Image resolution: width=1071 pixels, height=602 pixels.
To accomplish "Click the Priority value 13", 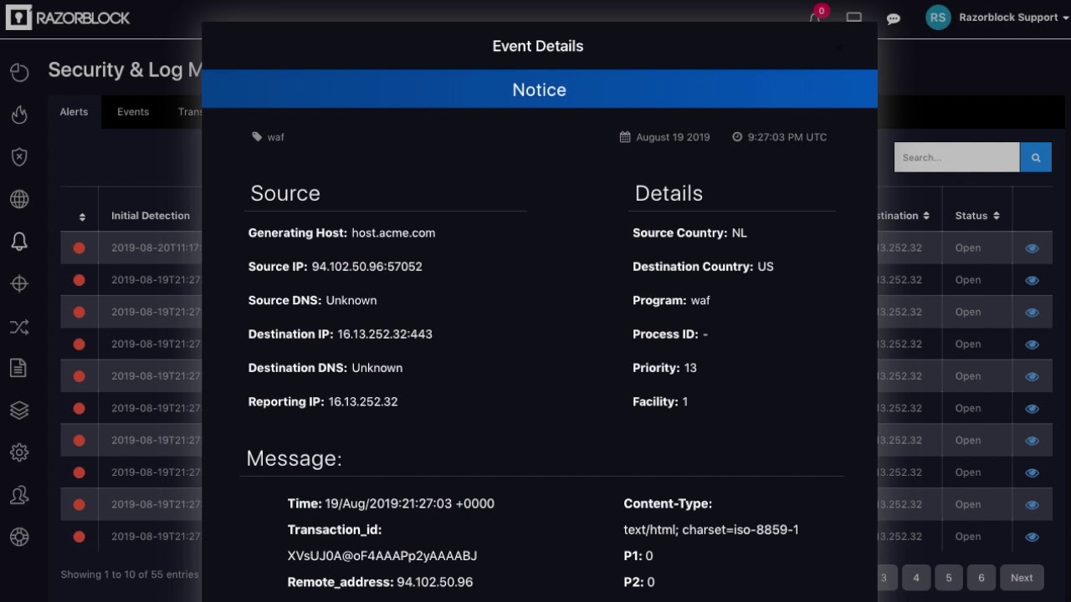I will [x=690, y=368].
